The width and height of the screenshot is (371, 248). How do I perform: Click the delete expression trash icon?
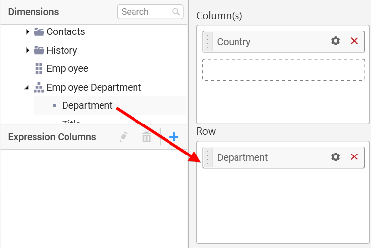(146, 137)
